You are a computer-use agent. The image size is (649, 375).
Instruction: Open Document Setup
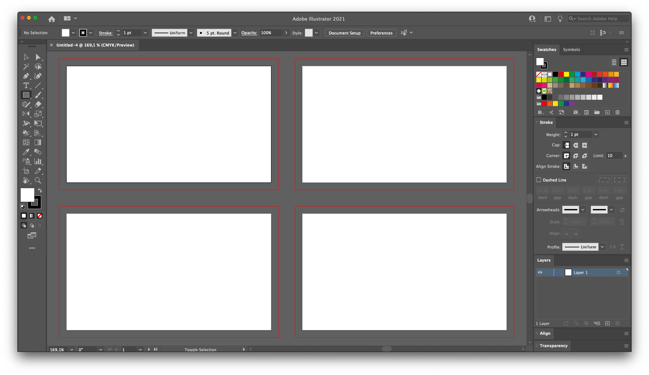tap(344, 33)
